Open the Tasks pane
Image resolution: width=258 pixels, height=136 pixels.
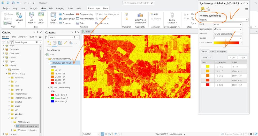click(80, 23)
